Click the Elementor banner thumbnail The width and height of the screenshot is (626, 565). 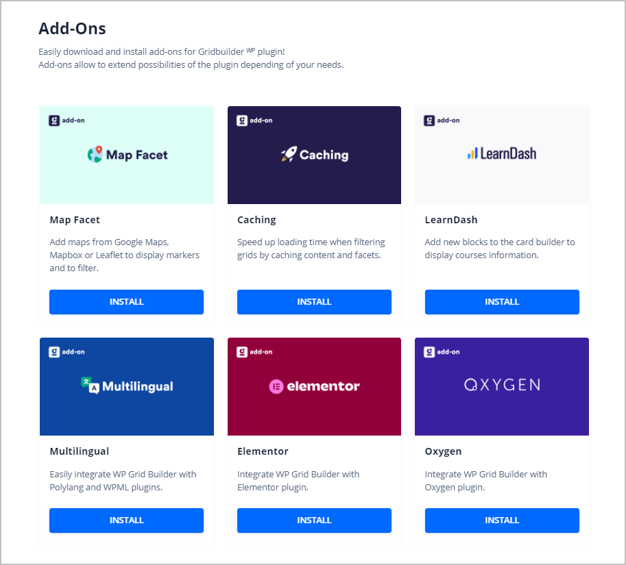point(314,386)
